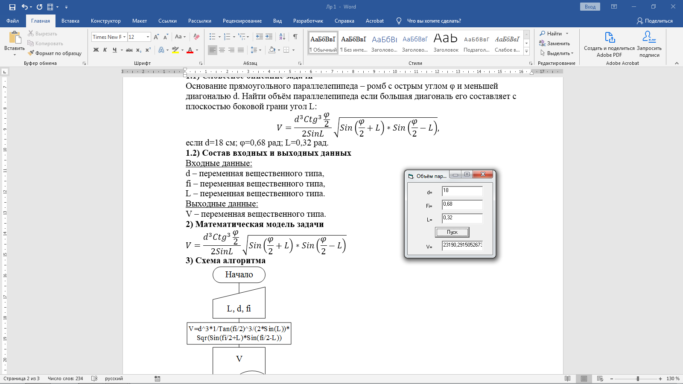Open Найти dropdown arrow
Image resolution: width=683 pixels, height=384 pixels.
(x=567, y=33)
